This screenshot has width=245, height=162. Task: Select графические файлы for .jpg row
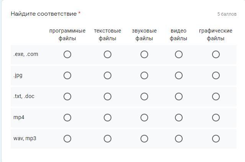pos(216,75)
